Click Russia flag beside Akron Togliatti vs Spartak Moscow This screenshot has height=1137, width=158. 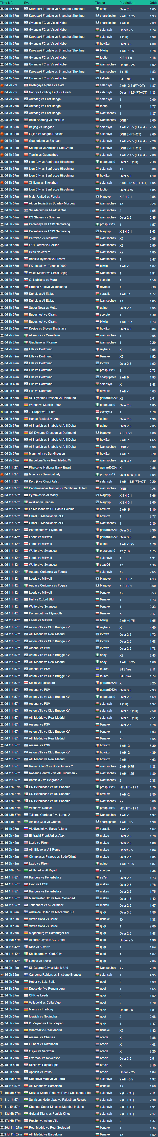coord(26,203)
